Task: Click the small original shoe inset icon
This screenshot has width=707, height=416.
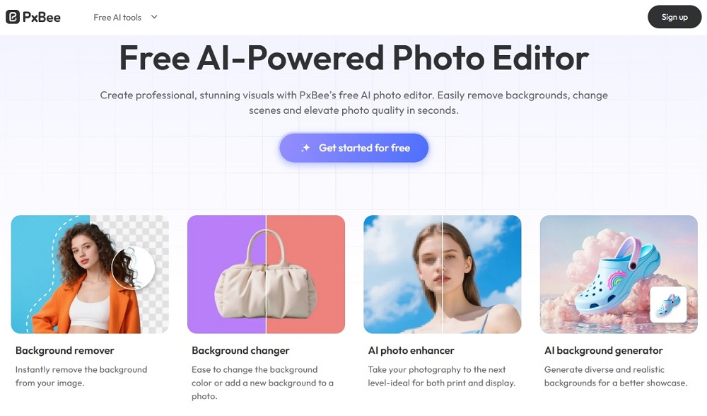Action: coord(668,304)
